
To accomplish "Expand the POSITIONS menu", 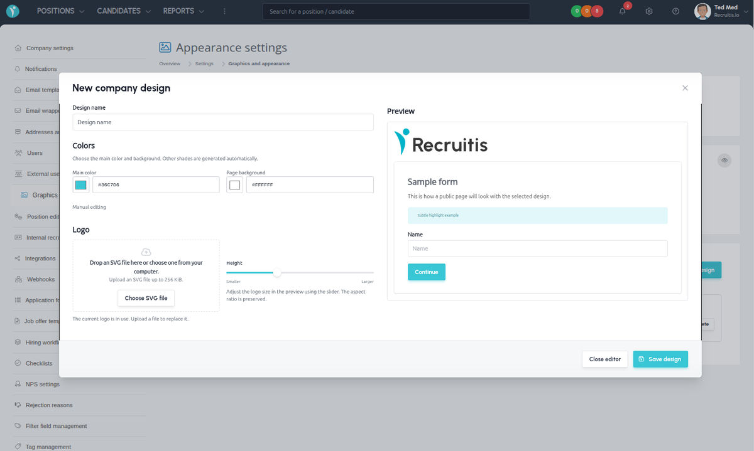I will [x=60, y=11].
